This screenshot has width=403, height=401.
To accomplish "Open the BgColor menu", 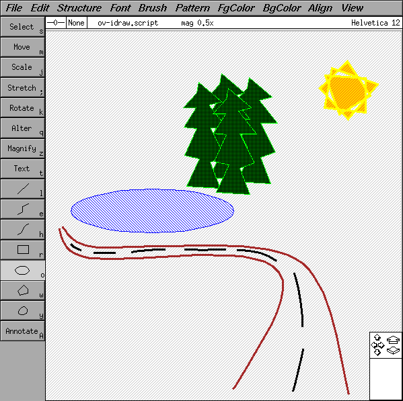I will click(x=282, y=8).
